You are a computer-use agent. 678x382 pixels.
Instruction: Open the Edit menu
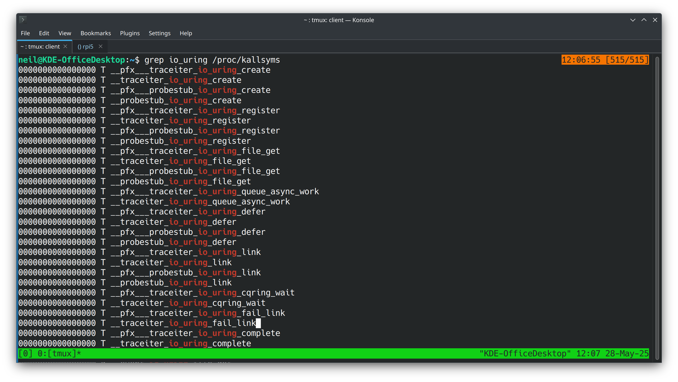[x=44, y=33]
